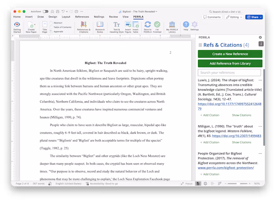Open the quick access more options ellipsis
Image resolution: width=276 pixels, height=201 pixels.
82,11
